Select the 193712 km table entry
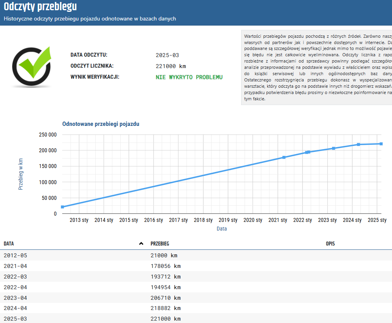 pos(165,277)
